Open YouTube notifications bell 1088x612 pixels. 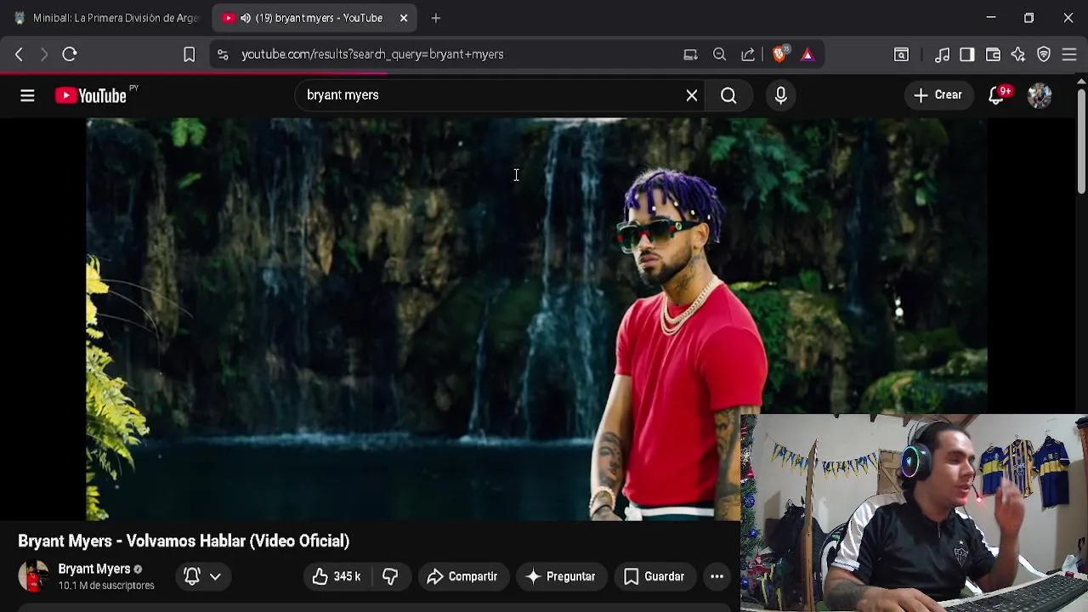(997, 95)
